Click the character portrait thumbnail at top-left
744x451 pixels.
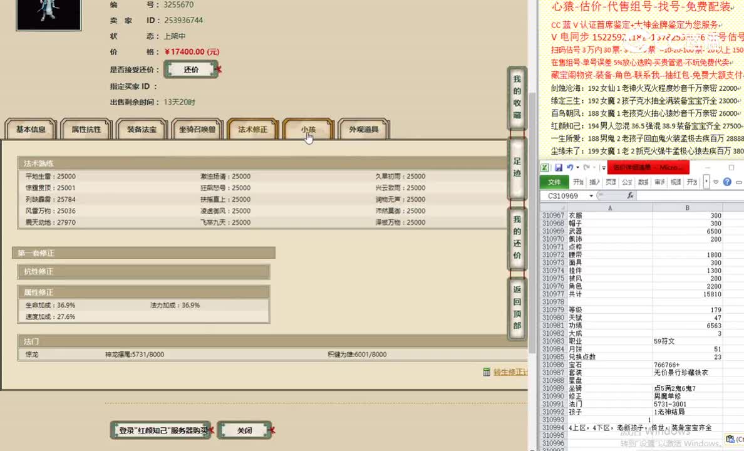48,16
